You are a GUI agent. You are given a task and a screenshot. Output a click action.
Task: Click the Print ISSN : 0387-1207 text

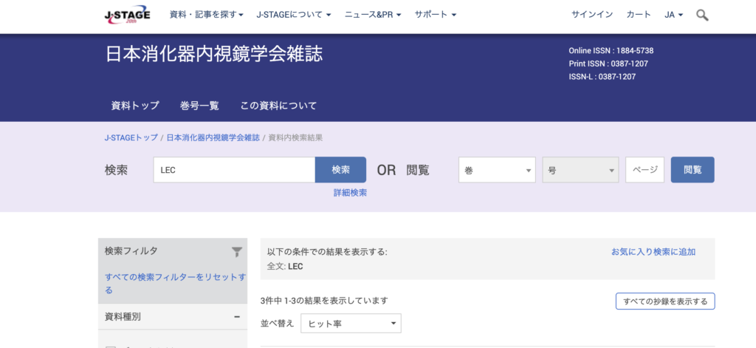(608, 64)
